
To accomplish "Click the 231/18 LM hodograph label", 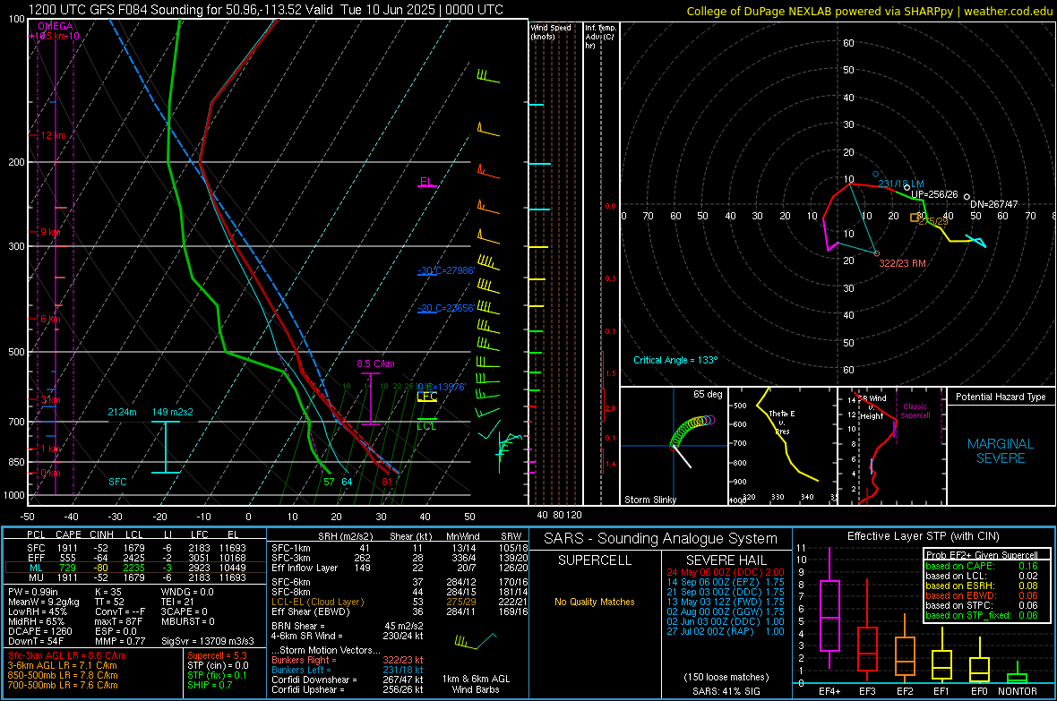I will 900,184.
